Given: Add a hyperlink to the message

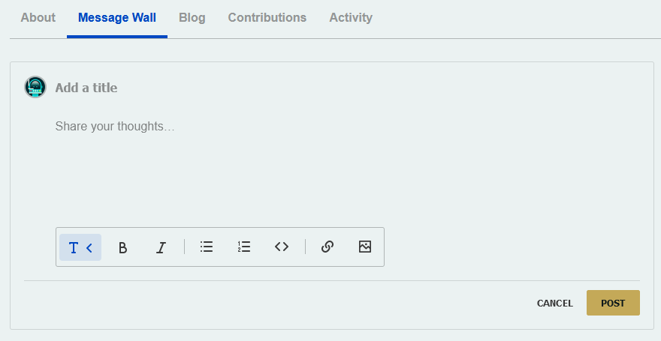Looking at the screenshot, I should coord(327,247).
